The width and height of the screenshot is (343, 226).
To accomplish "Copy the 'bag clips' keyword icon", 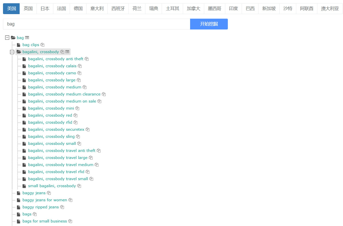I will pos(42,45).
